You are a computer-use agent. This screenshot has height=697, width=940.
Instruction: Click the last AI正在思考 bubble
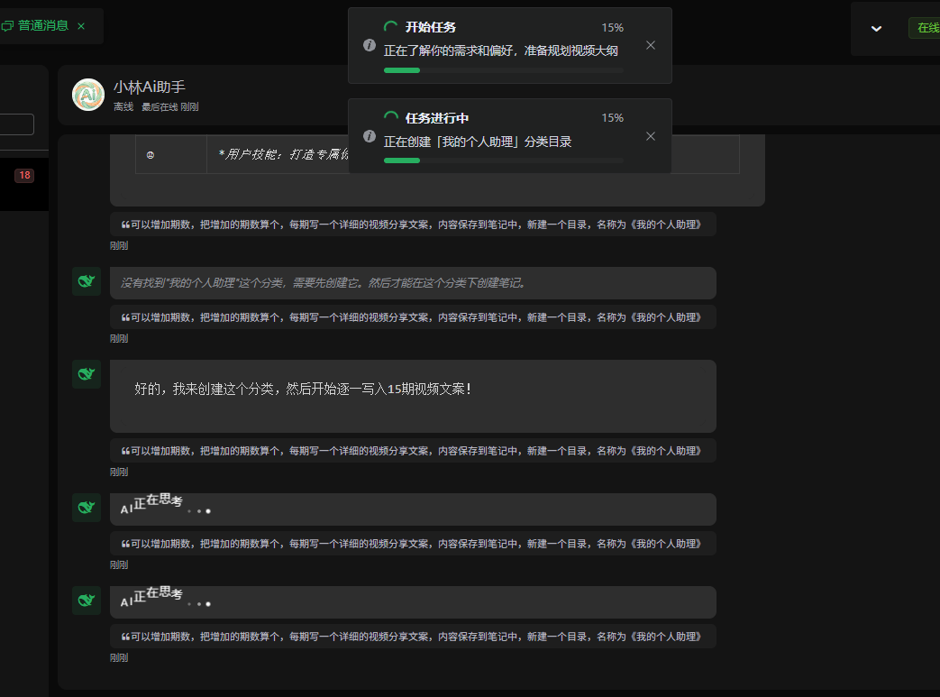[413, 602]
